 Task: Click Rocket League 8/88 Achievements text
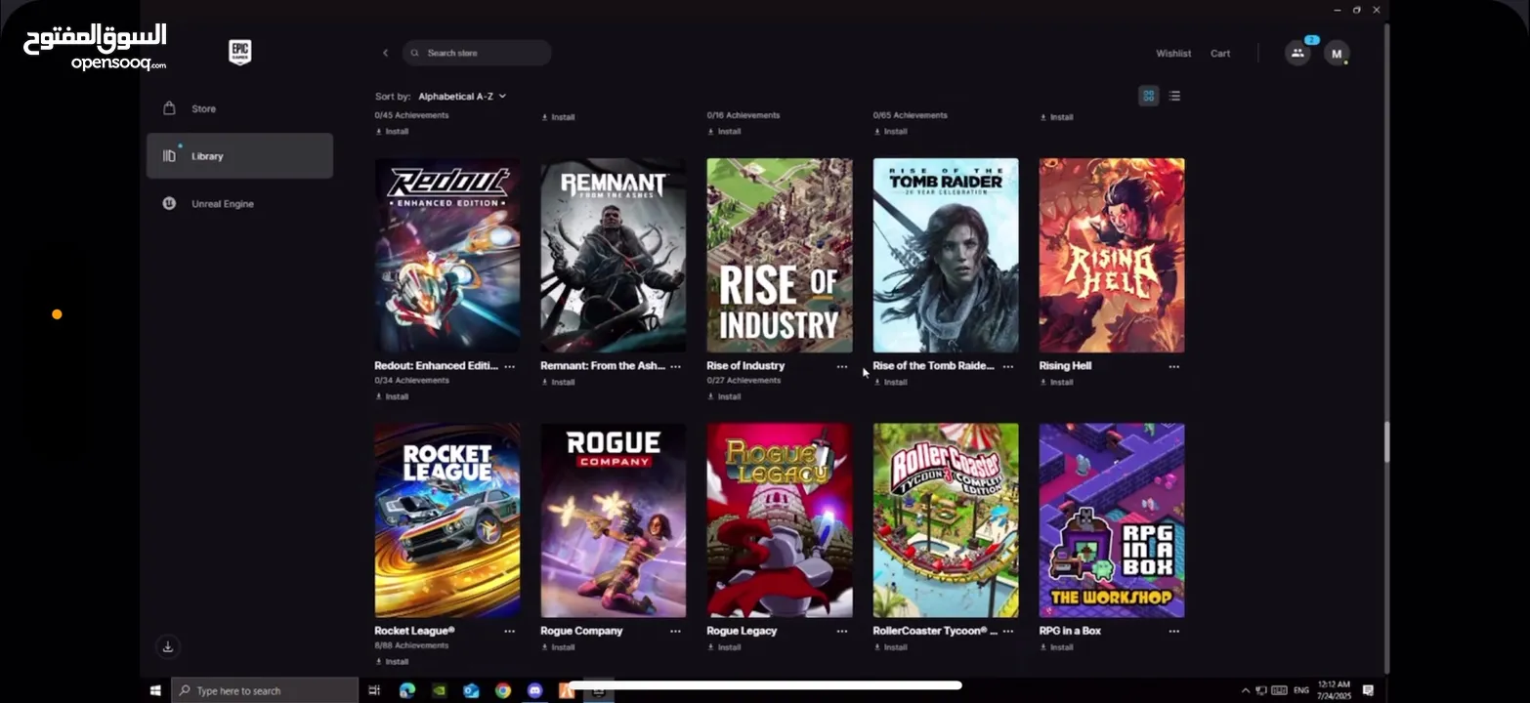click(x=411, y=645)
